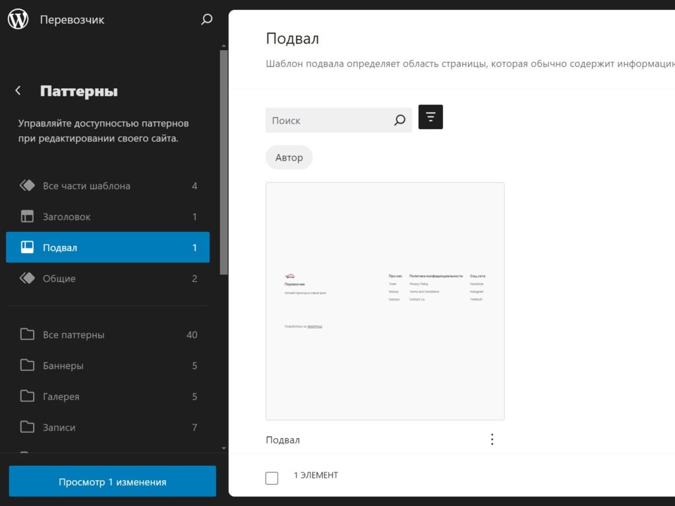This screenshot has width=675, height=506.
Task: Open the Автор filter dropdown
Action: 289,157
